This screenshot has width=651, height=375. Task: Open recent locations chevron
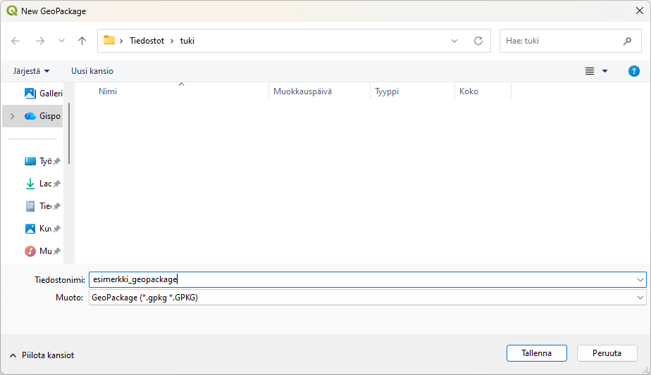(x=61, y=41)
